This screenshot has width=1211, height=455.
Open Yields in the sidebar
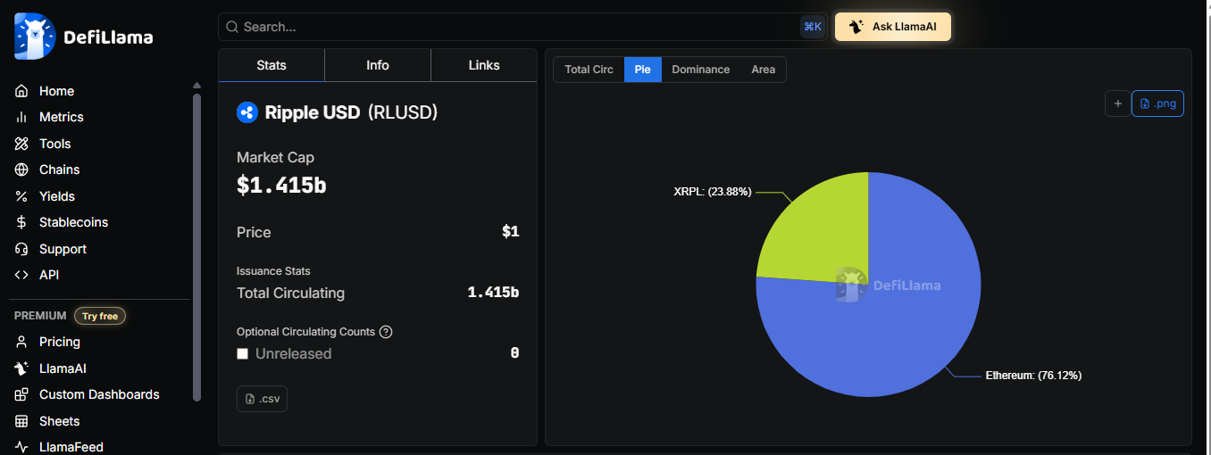[57, 196]
